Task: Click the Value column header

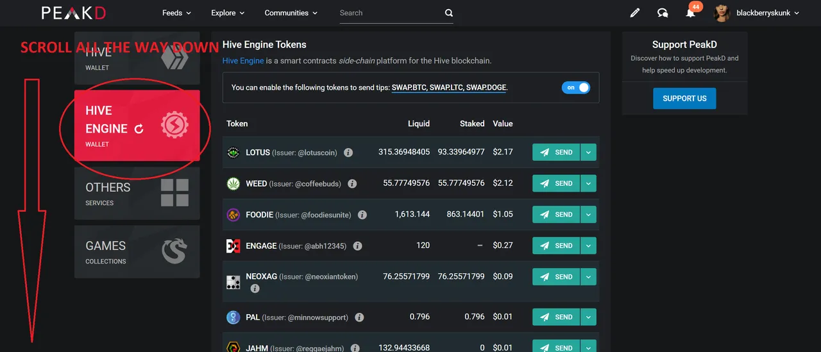Action: point(503,124)
